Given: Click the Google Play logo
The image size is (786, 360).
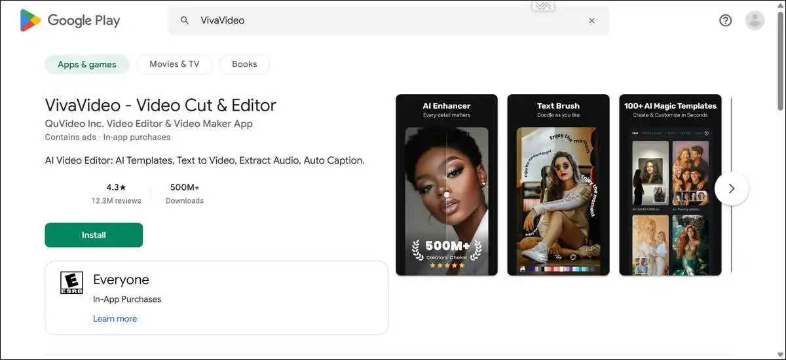Looking at the screenshot, I should (70, 20).
